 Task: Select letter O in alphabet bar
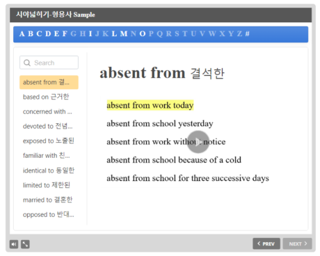(x=143, y=34)
